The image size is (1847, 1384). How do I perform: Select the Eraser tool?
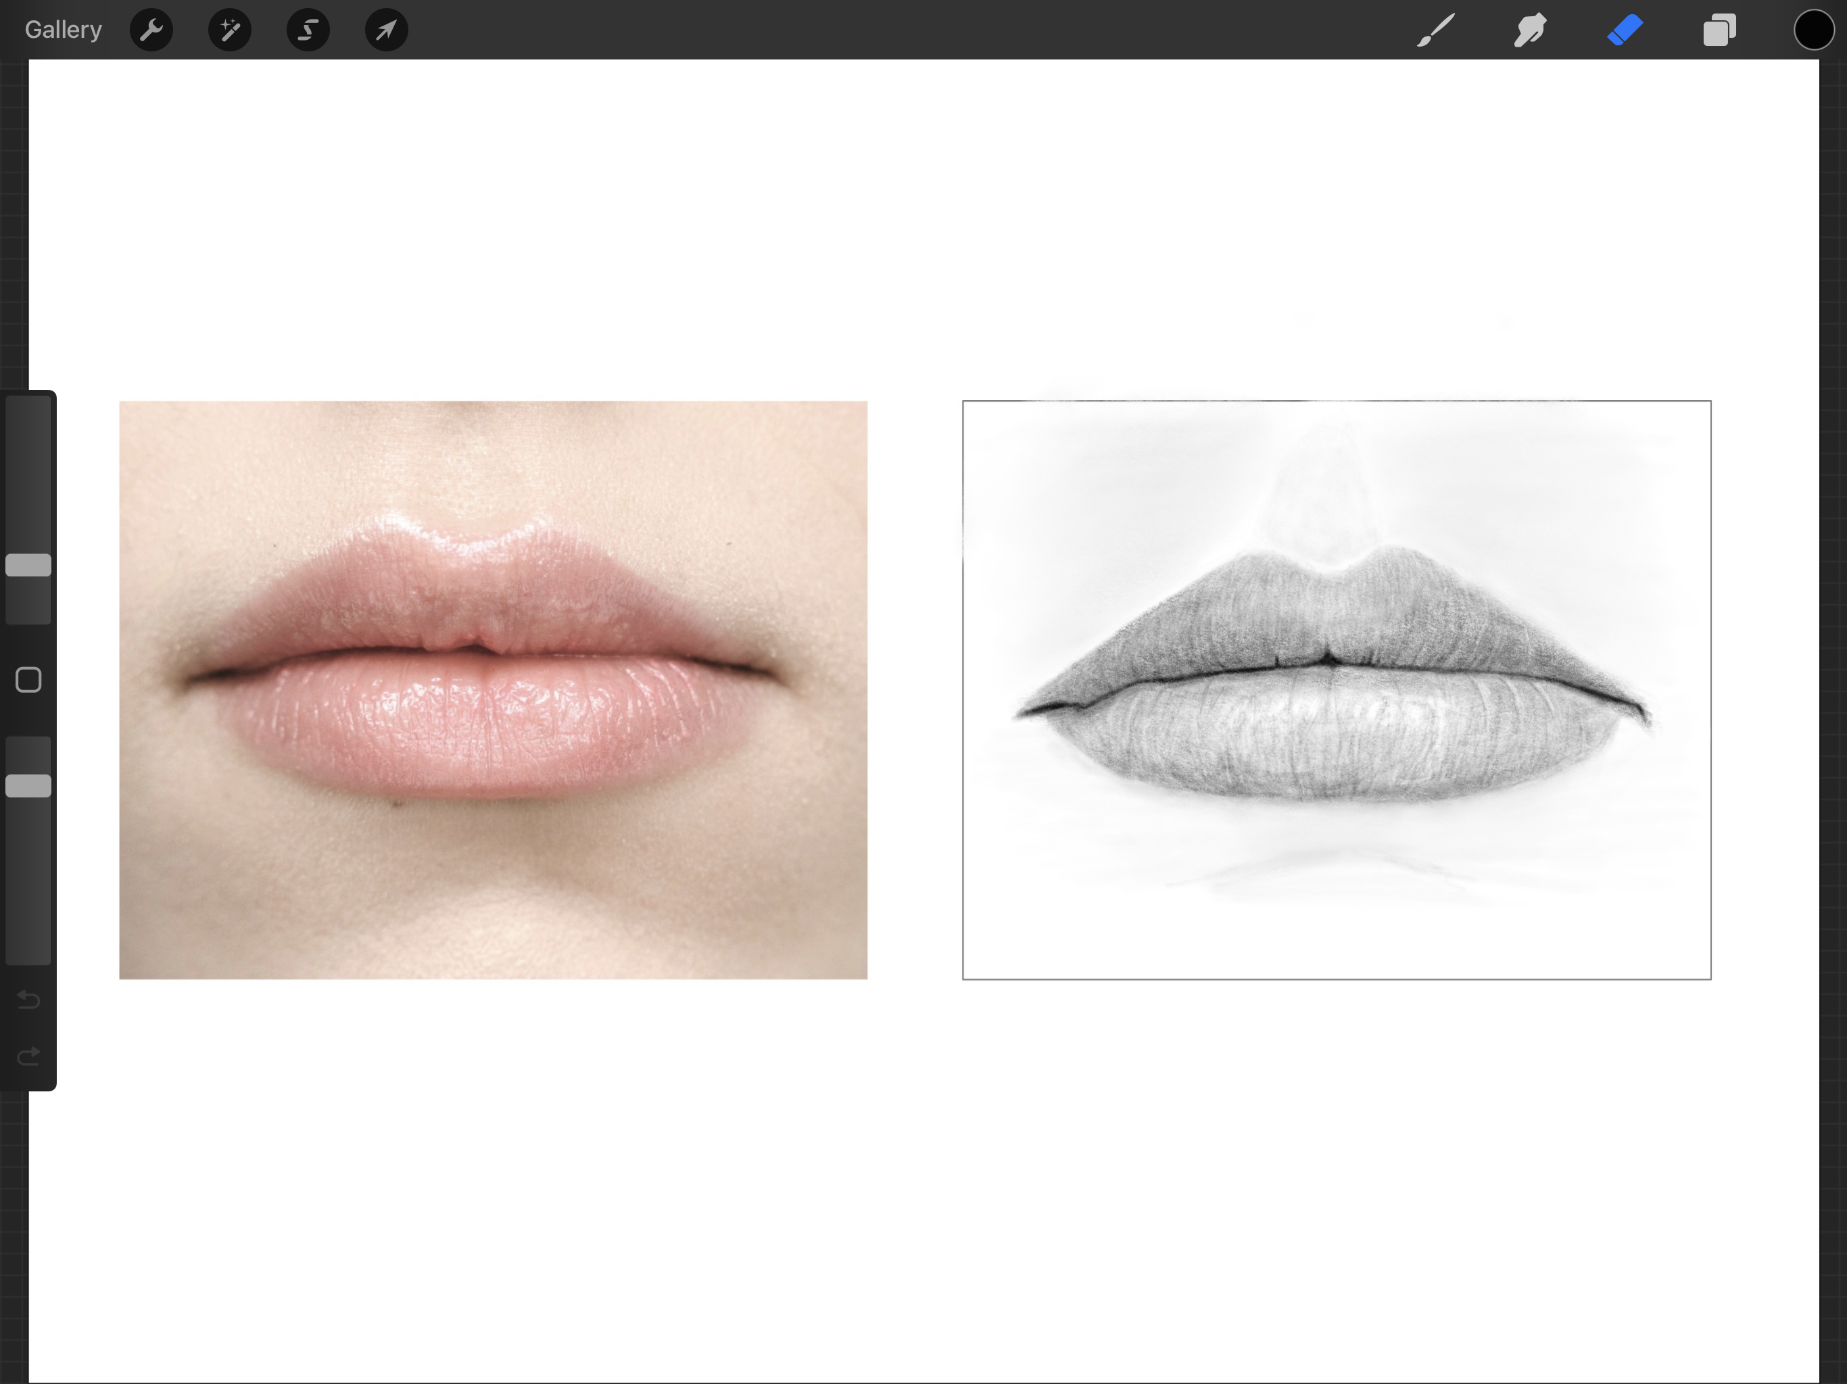click(1625, 30)
